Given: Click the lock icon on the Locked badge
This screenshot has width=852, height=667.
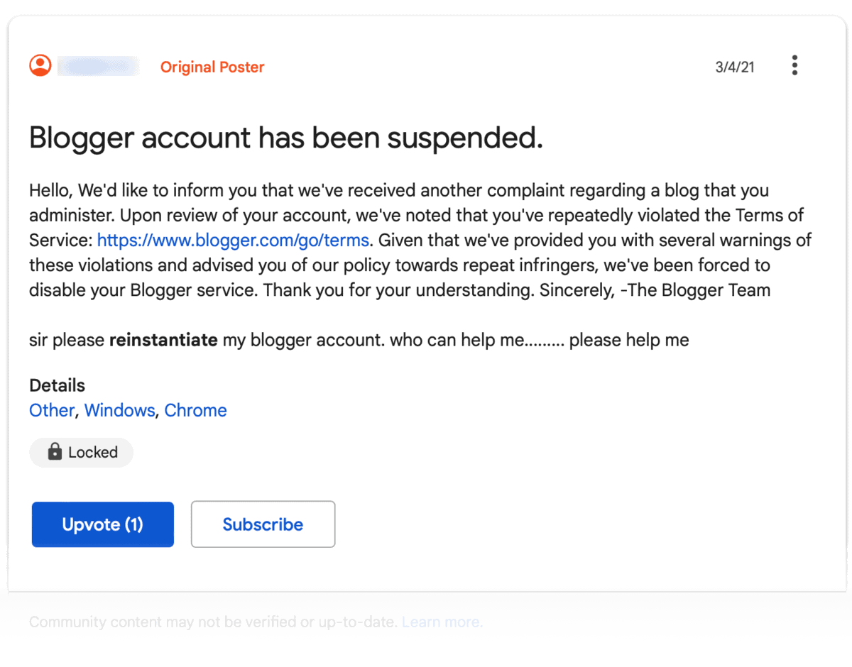Looking at the screenshot, I should tap(54, 452).
